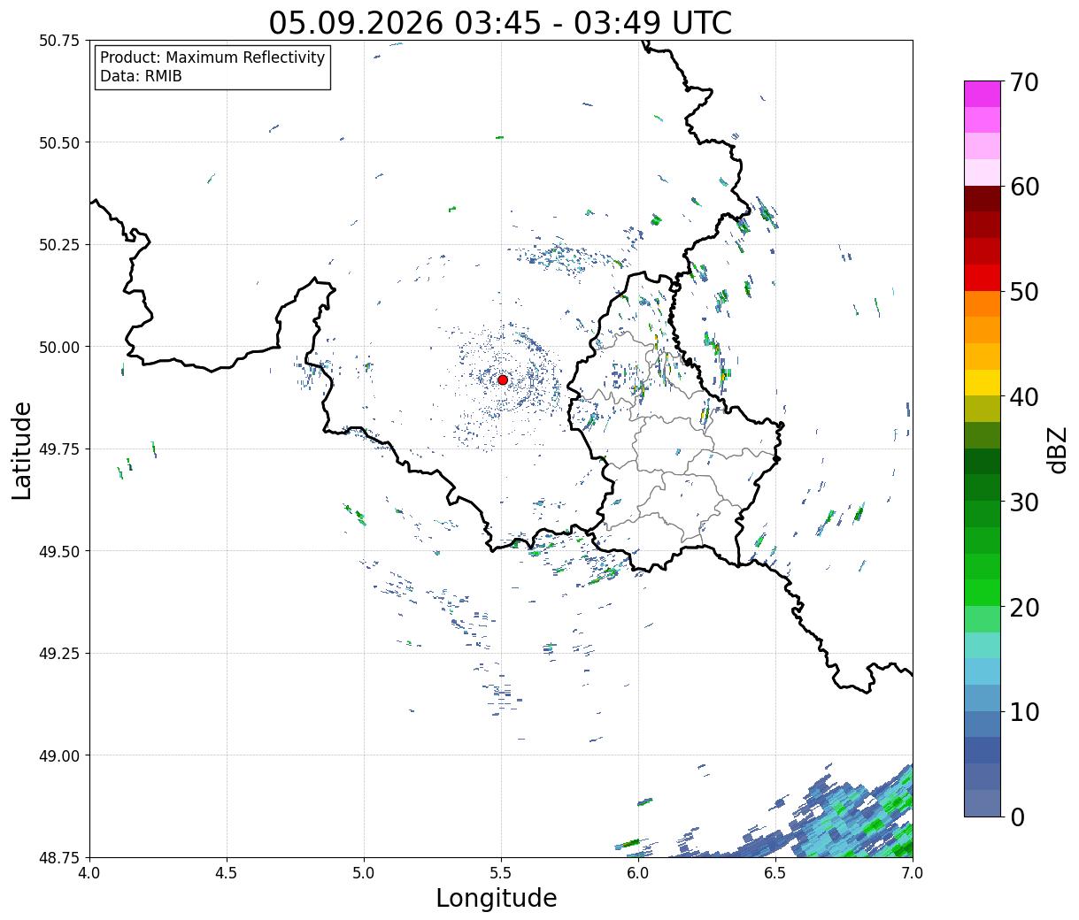Click the 50.50 latitude tick label
Image resolution: width=1079 pixels, height=920 pixels.
pyautogui.click(x=59, y=142)
